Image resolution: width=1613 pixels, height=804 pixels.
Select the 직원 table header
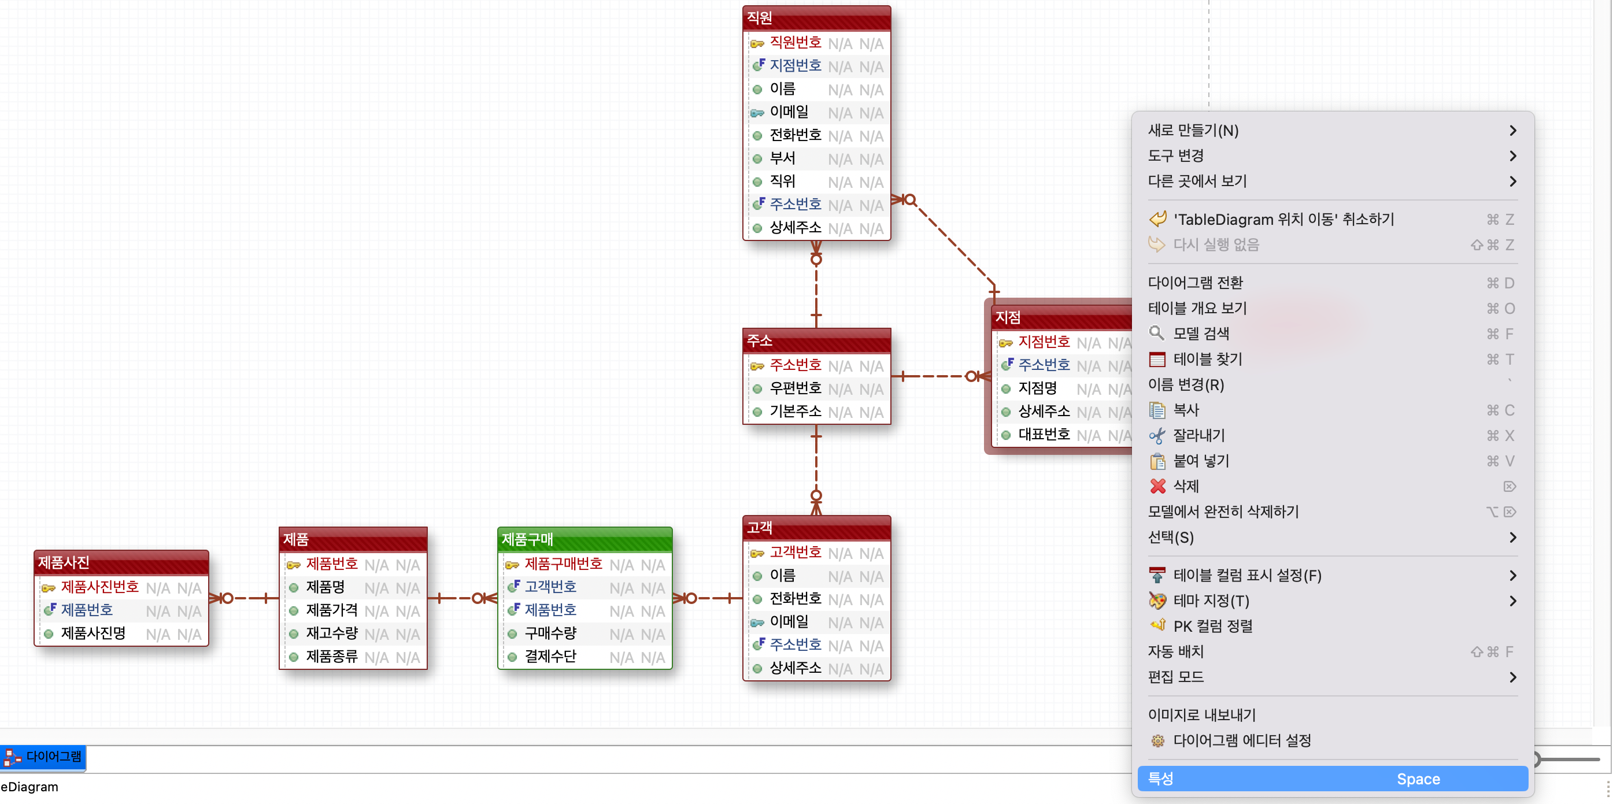click(x=816, y=17)
